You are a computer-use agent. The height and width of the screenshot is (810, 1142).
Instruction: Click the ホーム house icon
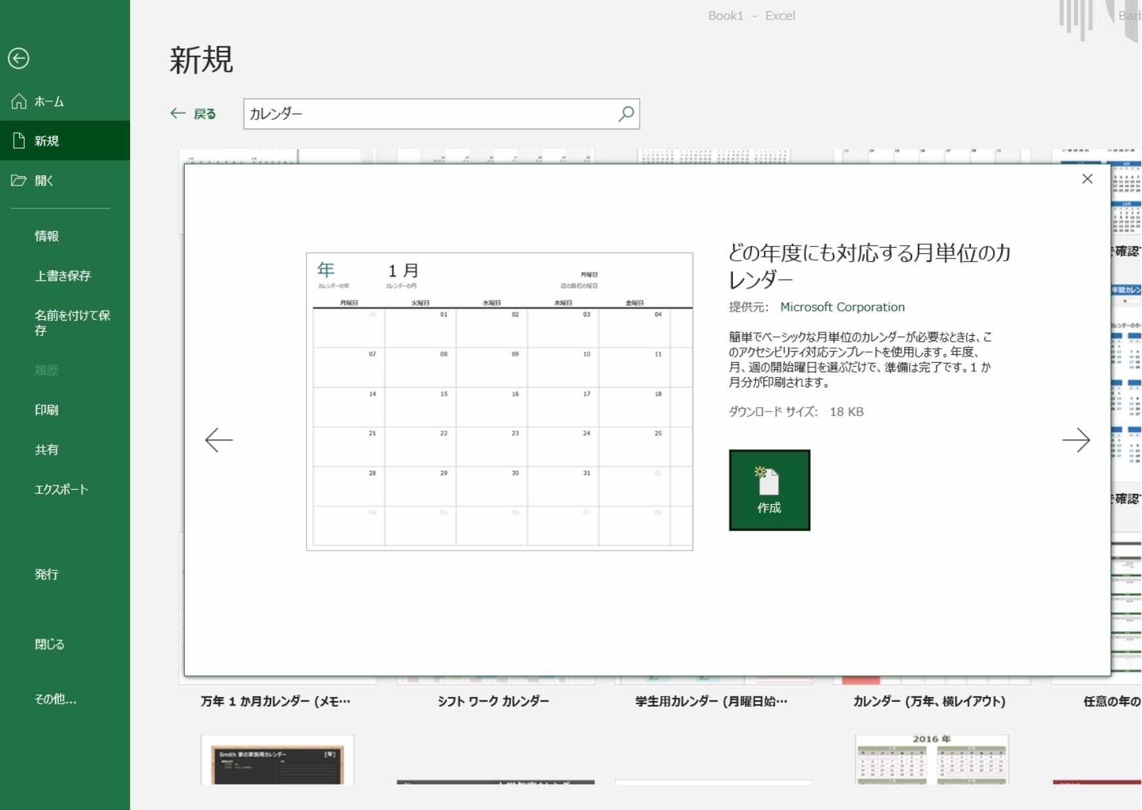[x=19, y=101]
